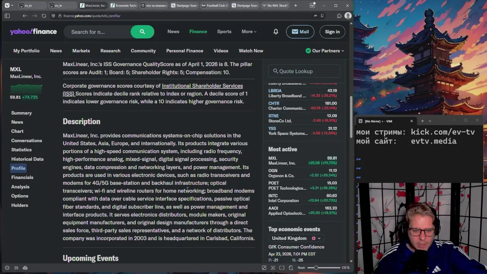This screenshot has width=487, height=274.
Task: Open Watch Now in the navigation bar
Action: [x=251, y=51]
